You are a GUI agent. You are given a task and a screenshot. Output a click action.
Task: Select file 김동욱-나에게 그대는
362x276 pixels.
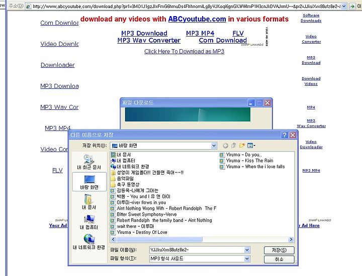134,191
